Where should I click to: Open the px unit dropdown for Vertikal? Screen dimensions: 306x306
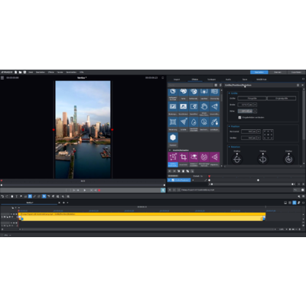tap(254, 138)
